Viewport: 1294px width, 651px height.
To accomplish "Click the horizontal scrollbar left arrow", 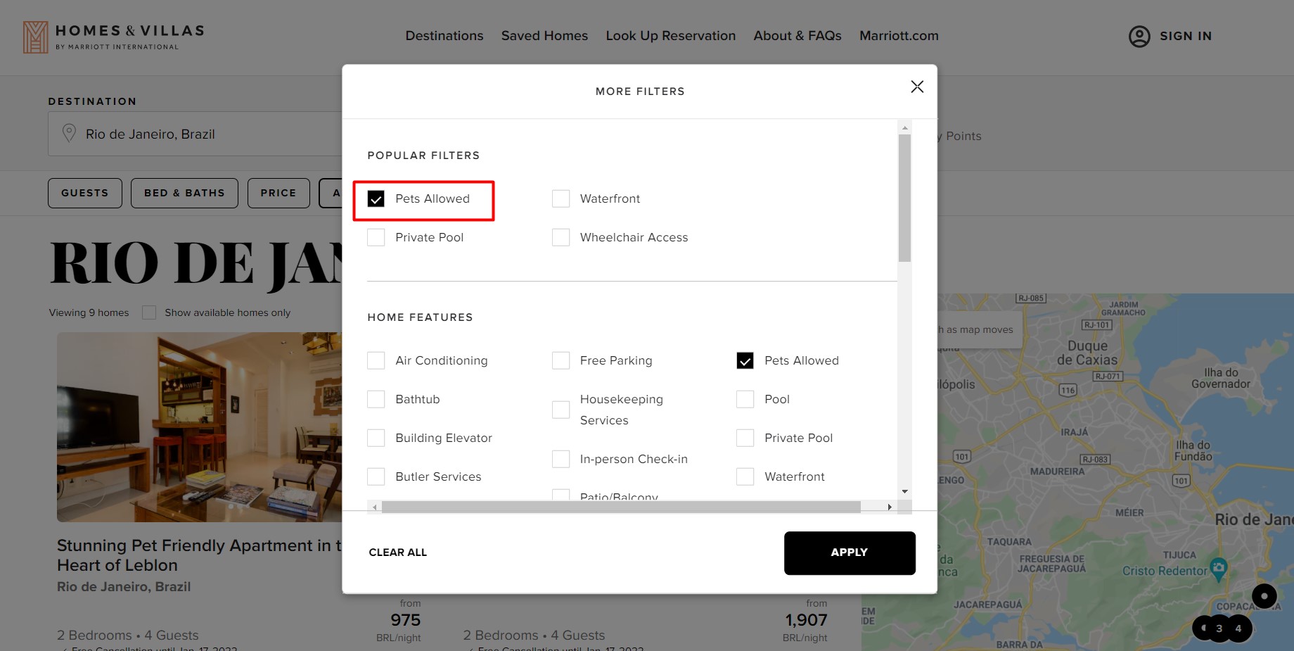I will (375, 507).
